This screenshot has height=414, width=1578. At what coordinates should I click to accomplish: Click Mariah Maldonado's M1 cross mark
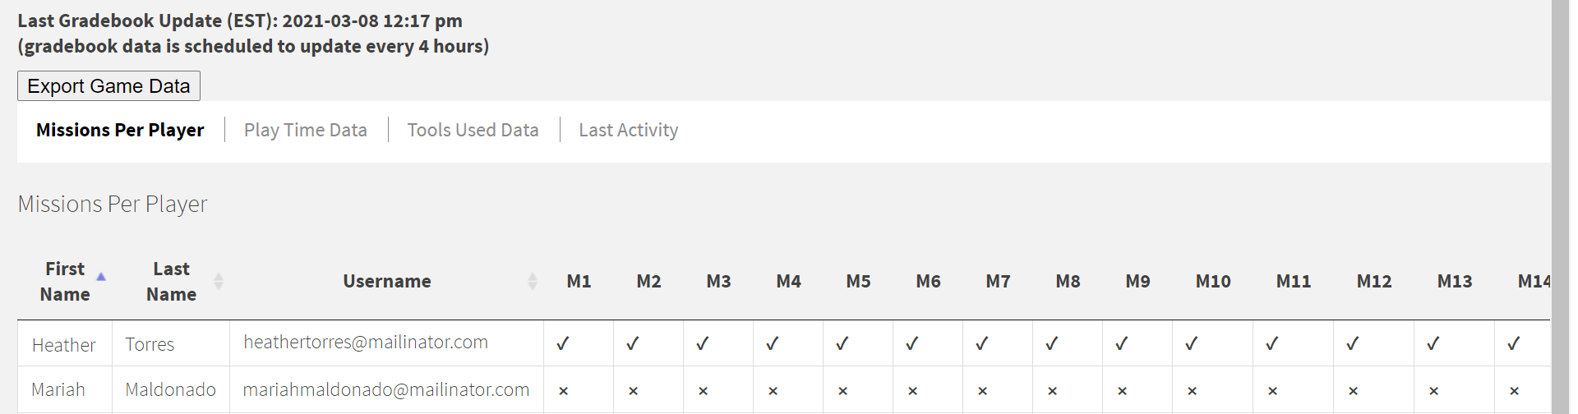coord(563,391)
